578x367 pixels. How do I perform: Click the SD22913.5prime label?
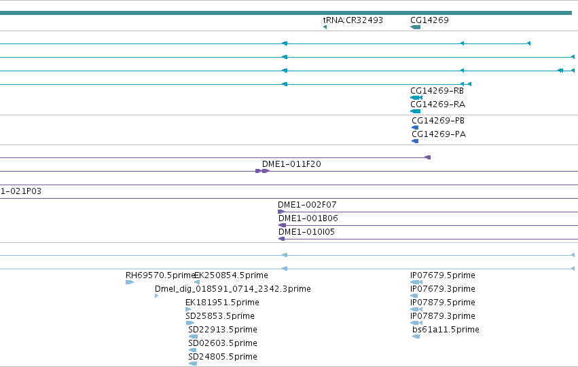point(223,330)
